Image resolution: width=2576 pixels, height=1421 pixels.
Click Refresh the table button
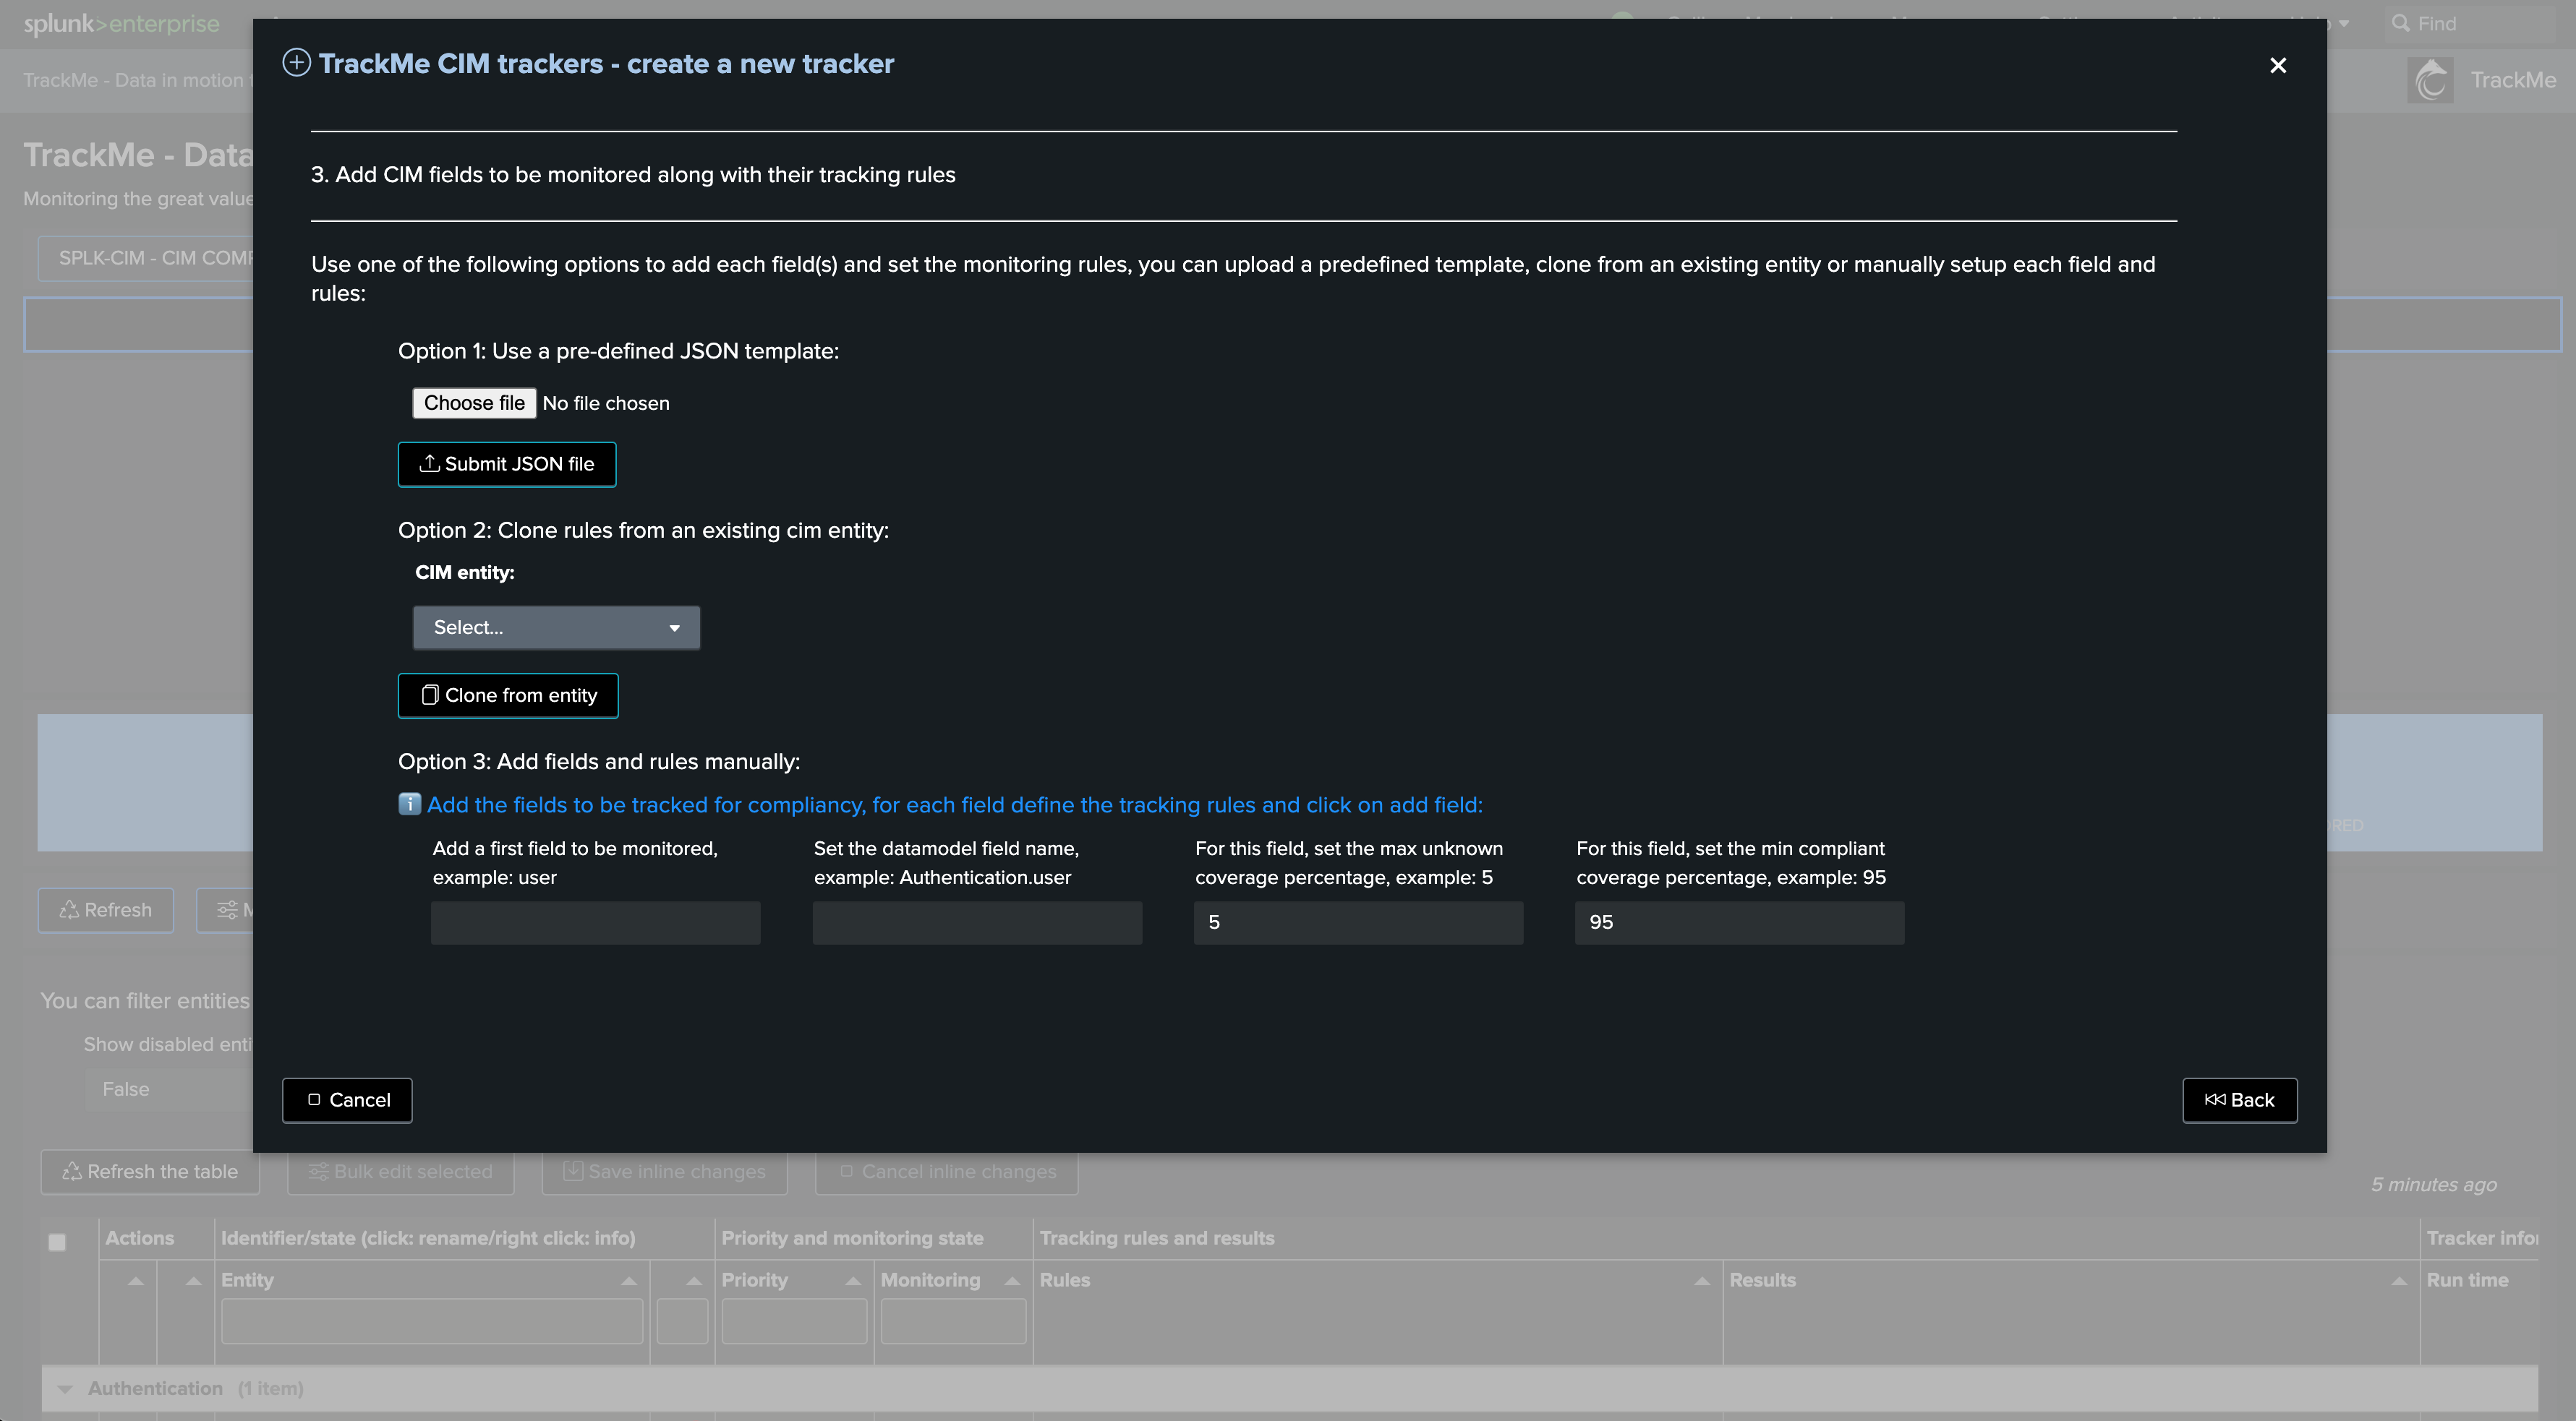click(x=150, y=1171)
